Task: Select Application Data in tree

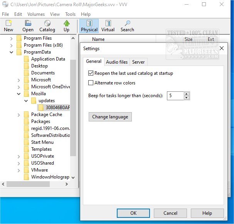Action: click(x=48, y=59)
